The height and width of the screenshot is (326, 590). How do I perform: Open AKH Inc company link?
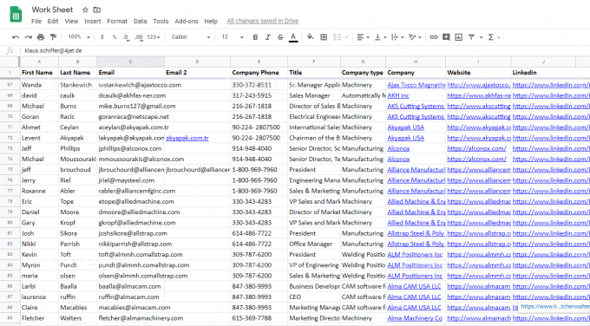[398, 95]
